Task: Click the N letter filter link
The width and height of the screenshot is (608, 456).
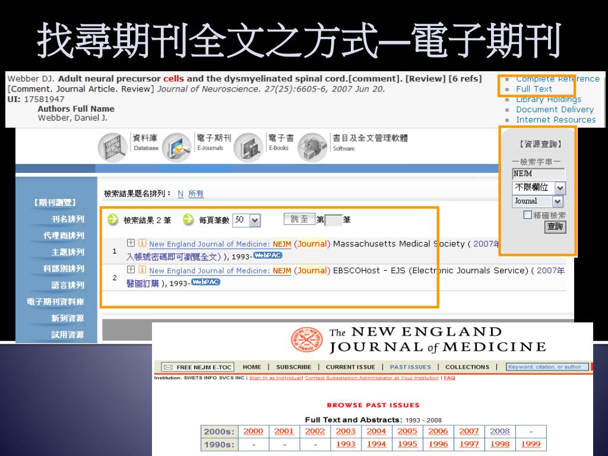Action: click(x=180, y=194)
